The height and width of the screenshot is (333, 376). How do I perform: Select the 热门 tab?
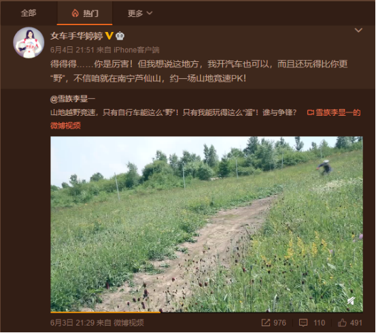pyautogui.click(x=84, y=13)
